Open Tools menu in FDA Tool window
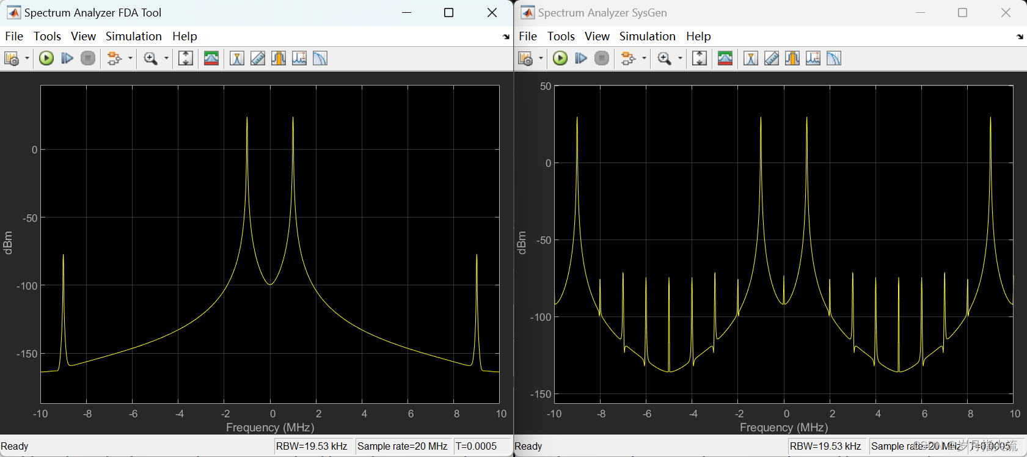The width and height of the screenshot is (1027, 457). click(47, 37)
